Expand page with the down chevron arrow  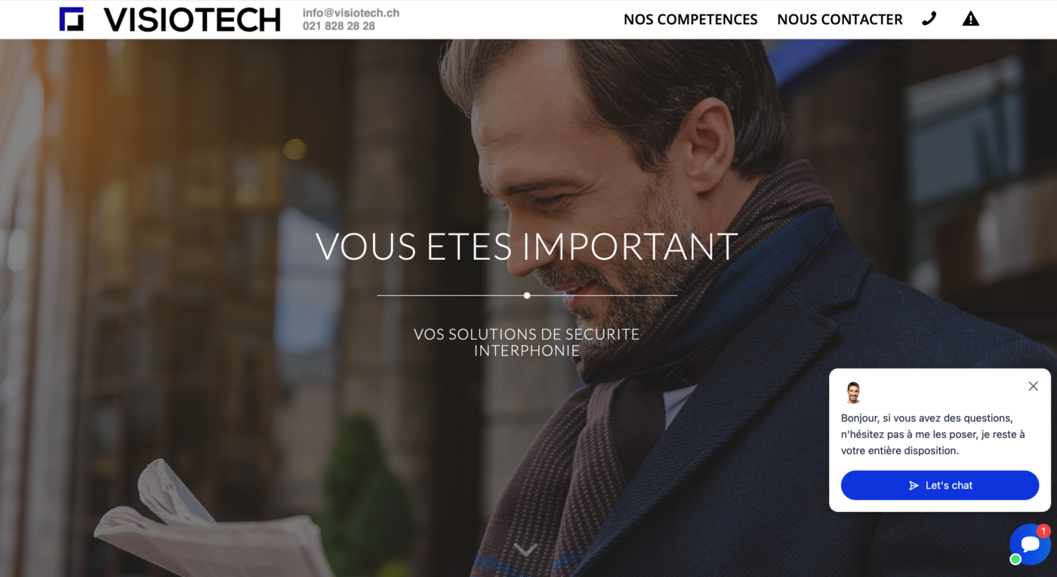pos(526,549)
